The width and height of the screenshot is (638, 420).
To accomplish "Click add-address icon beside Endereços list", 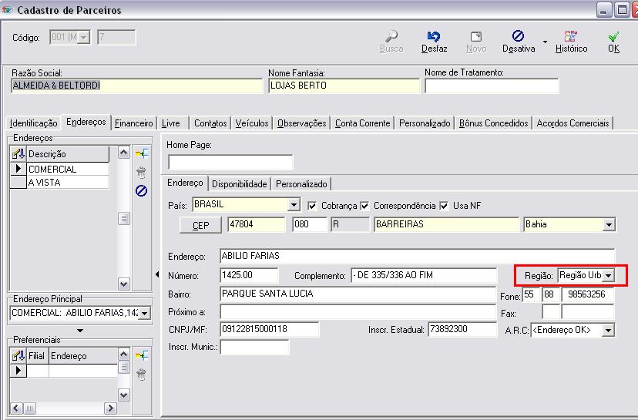I will (x=141, y=154).
